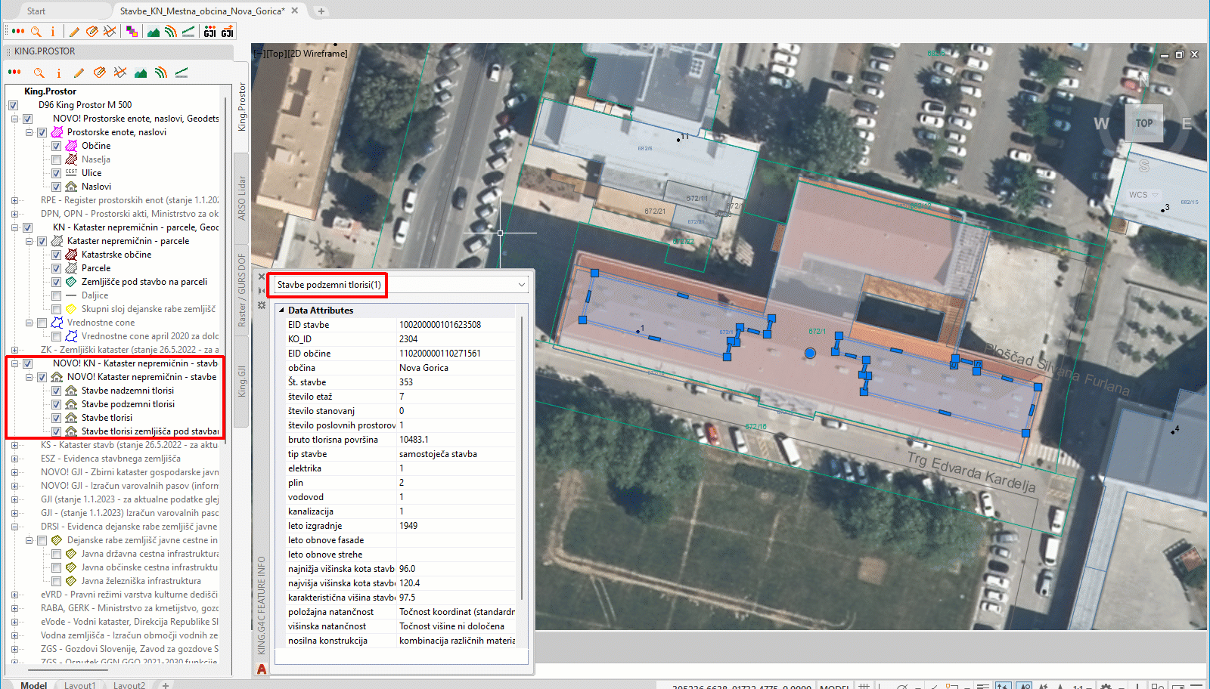Select the pencil icon in the KING.PROSTOR panel
The image size is (1210, 689).
79,73
